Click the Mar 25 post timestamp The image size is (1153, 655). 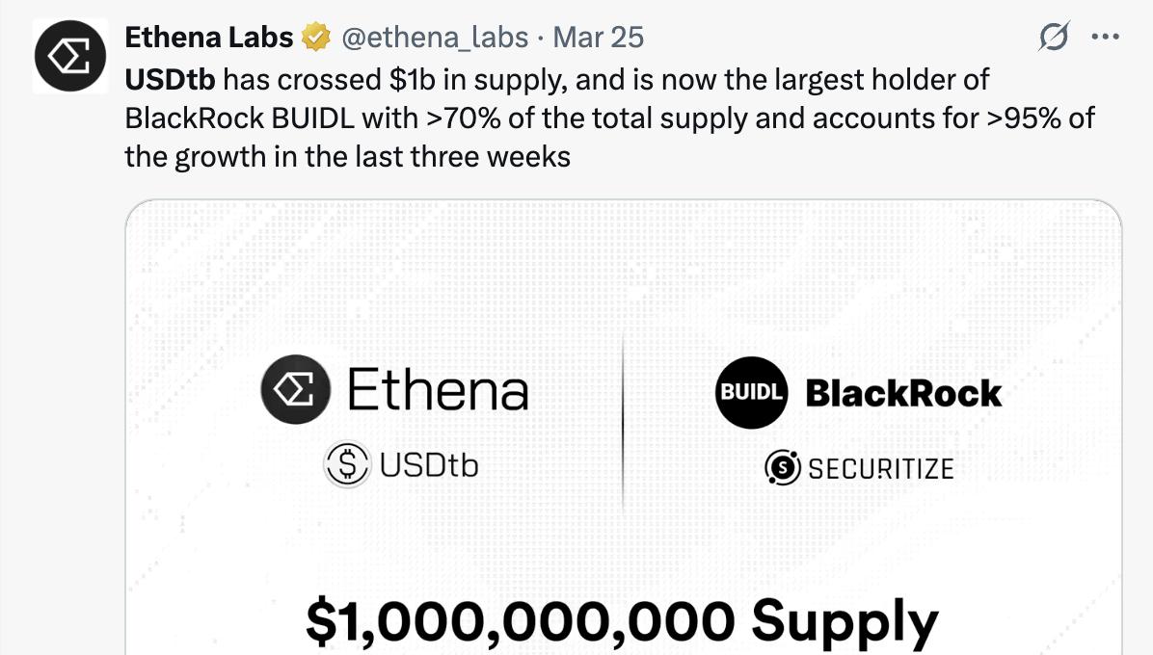tap(599, 38)
